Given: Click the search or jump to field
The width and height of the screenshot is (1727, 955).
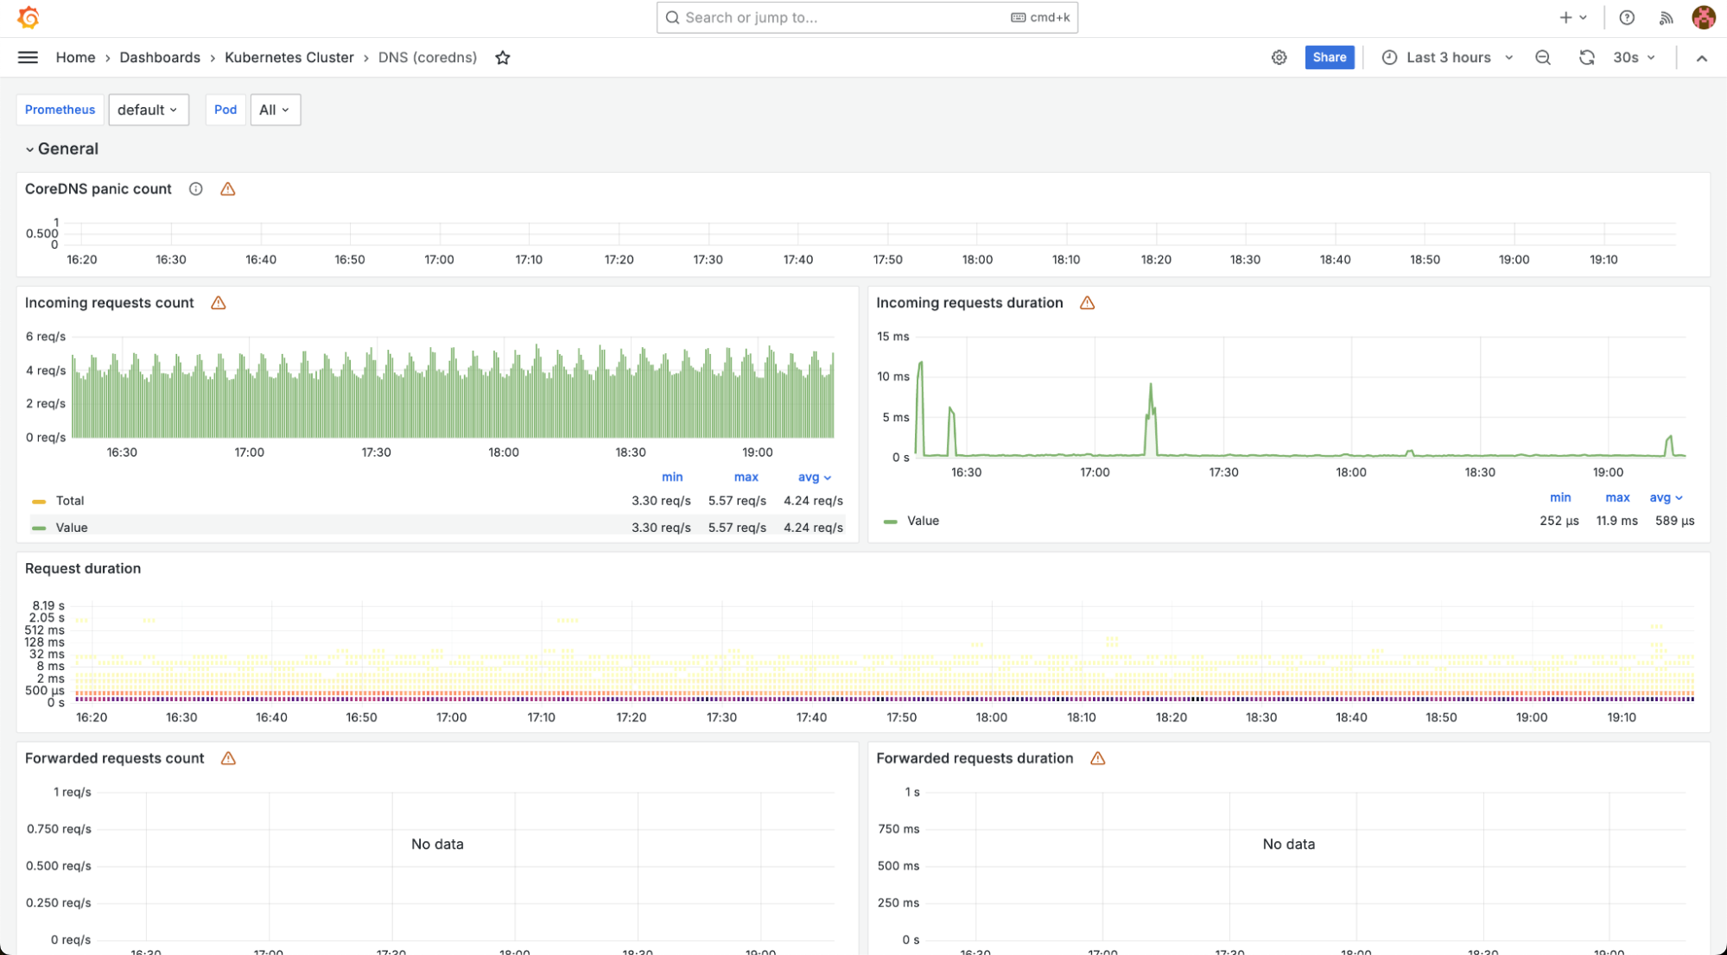Looking at the screenshot, I should [866, 17].
